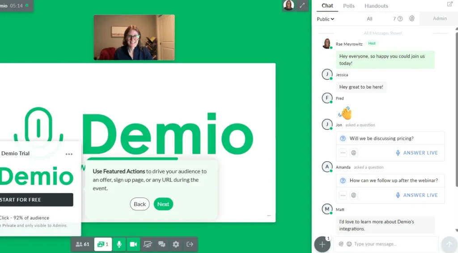
Task: Click the 'Hey great to be here!' message
Action: coord(361,87)
